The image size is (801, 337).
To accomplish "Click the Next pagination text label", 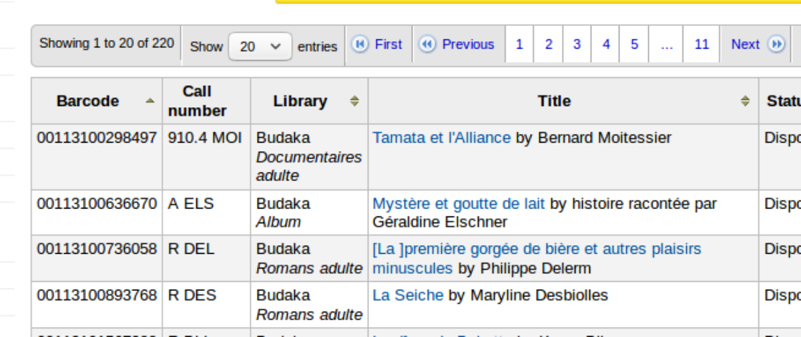I will (745, 45).
